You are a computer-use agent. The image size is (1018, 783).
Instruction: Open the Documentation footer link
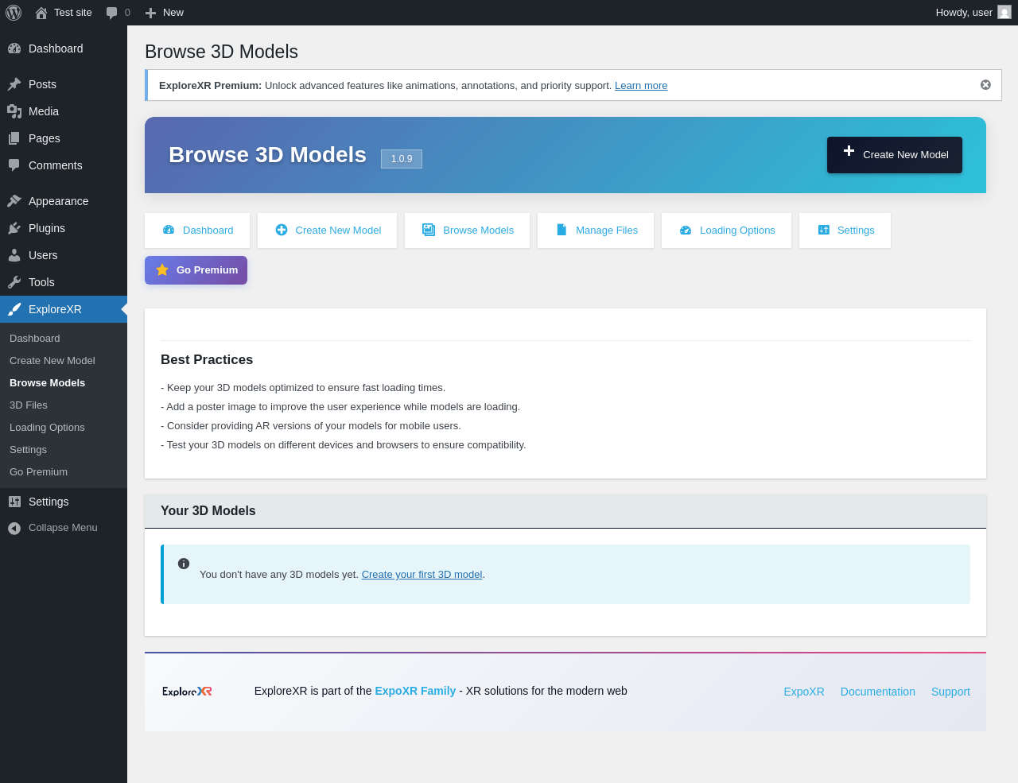coord(878,692)
